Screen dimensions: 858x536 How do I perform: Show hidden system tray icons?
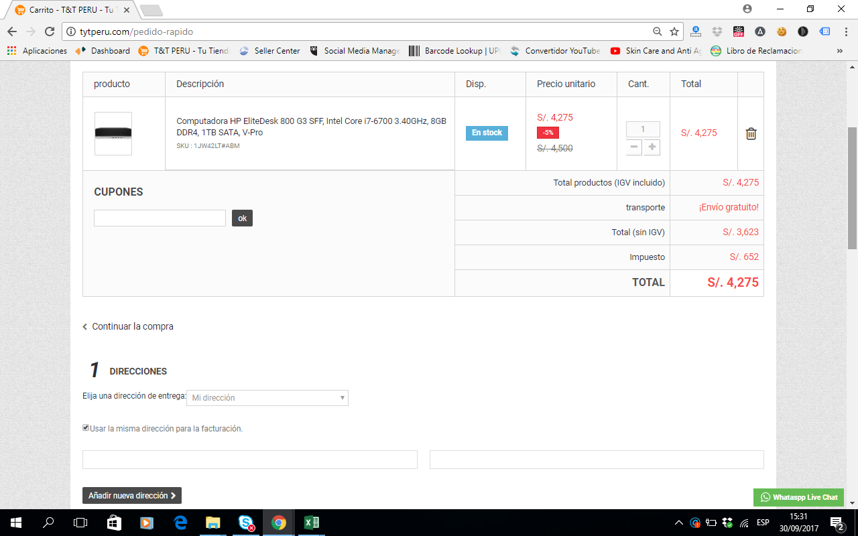[679, 523]
